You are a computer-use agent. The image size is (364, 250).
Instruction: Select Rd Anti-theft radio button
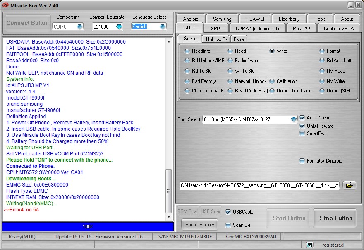point(322,61)
